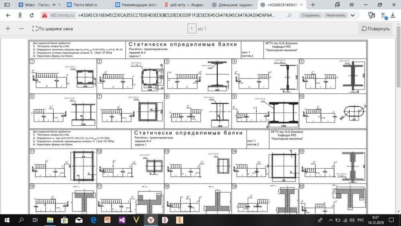The image size is (401, 226).
Task: Print the document with Напечатать button
Action: (x=336, y=15)
